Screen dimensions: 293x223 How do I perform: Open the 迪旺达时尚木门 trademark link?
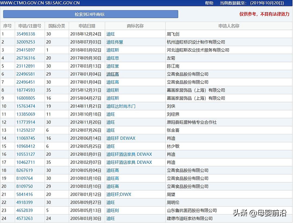coord(120,106)
